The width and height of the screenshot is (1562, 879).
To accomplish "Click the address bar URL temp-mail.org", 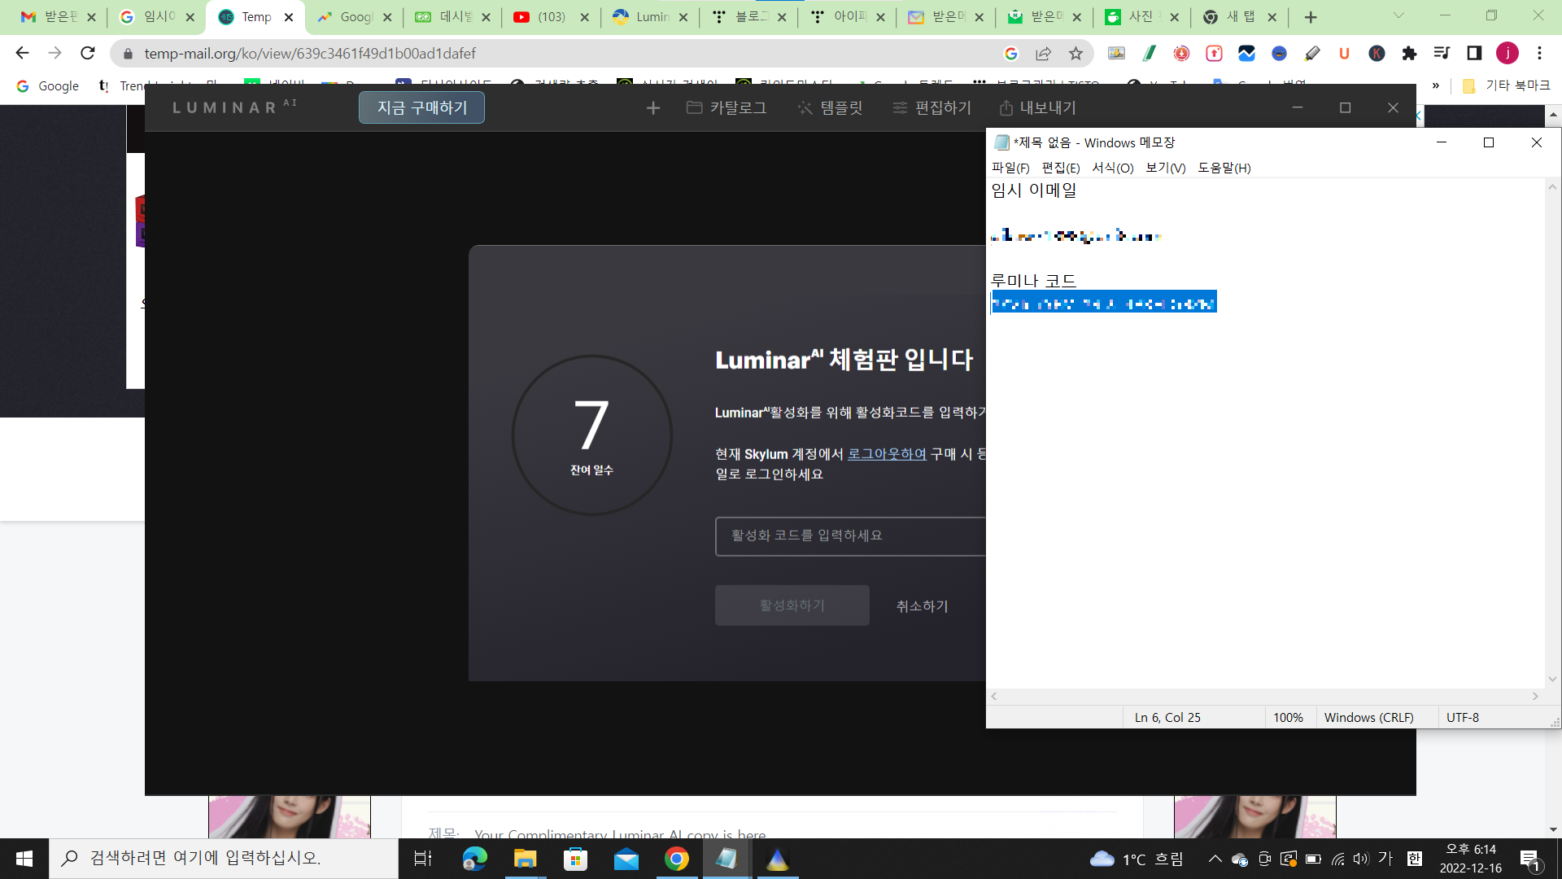I will pos(310,54).
